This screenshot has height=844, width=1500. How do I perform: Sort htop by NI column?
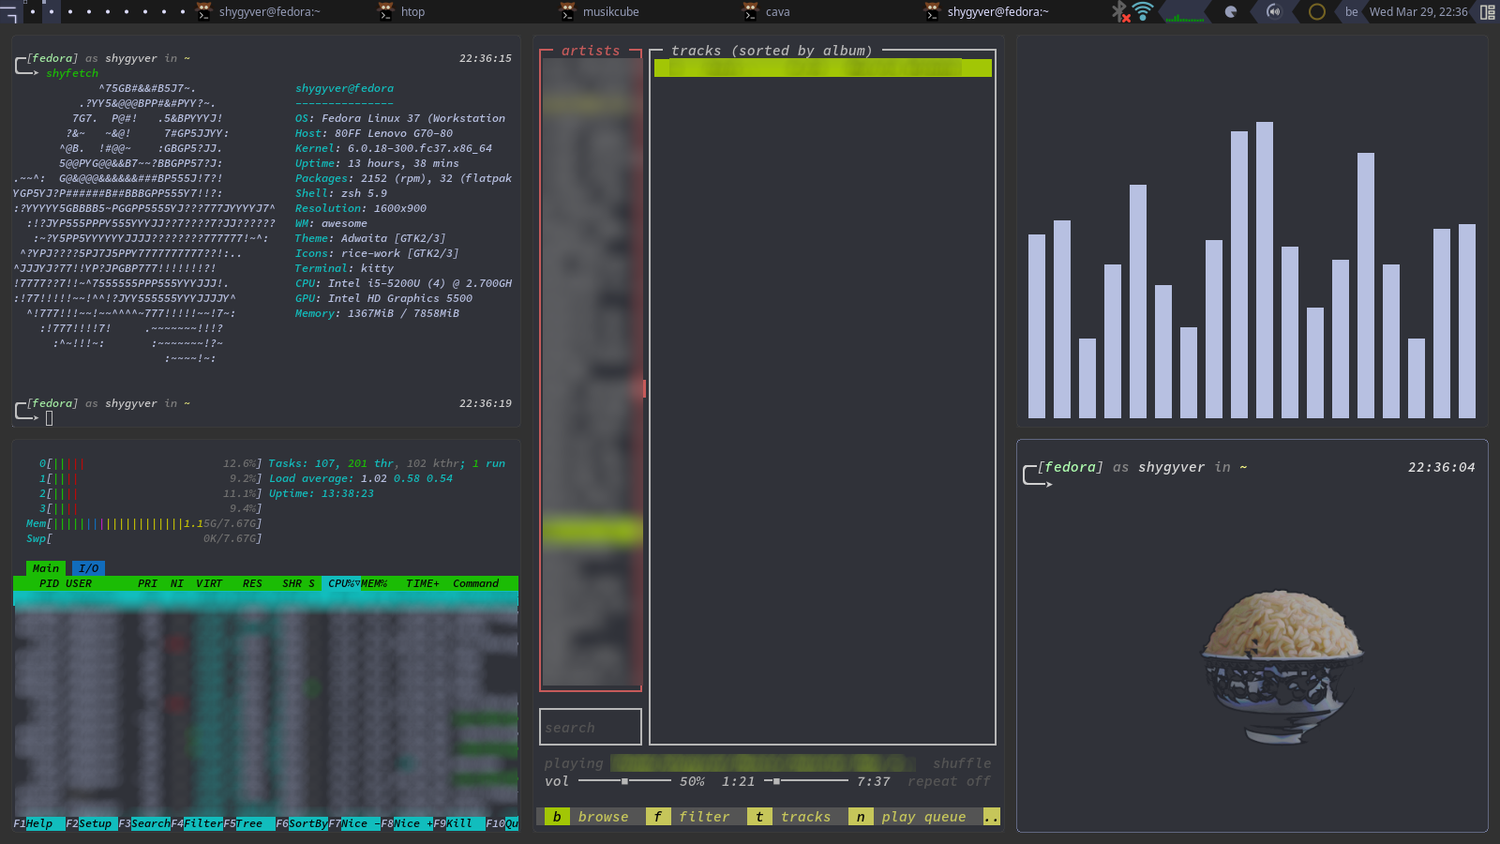click(177, 583)
